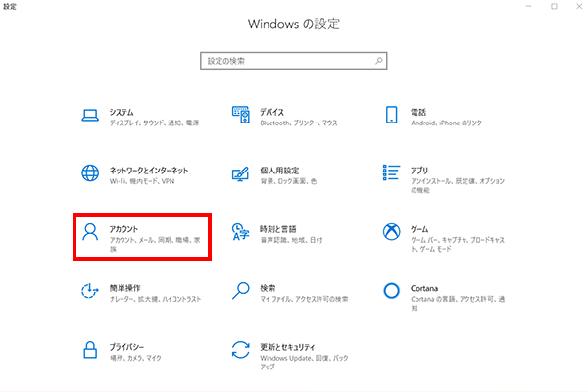This screenshot has height=392, width=588.
Task: Open the ゲーム settings title
Action: tap(419, 229)
